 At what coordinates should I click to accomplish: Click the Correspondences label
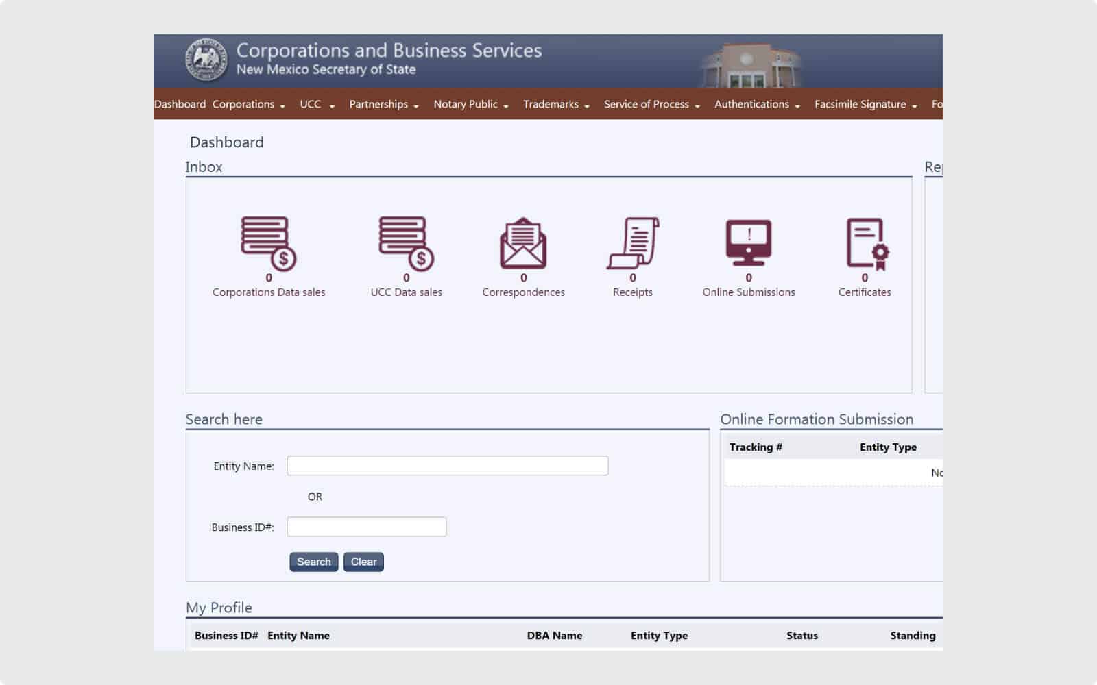523,292
